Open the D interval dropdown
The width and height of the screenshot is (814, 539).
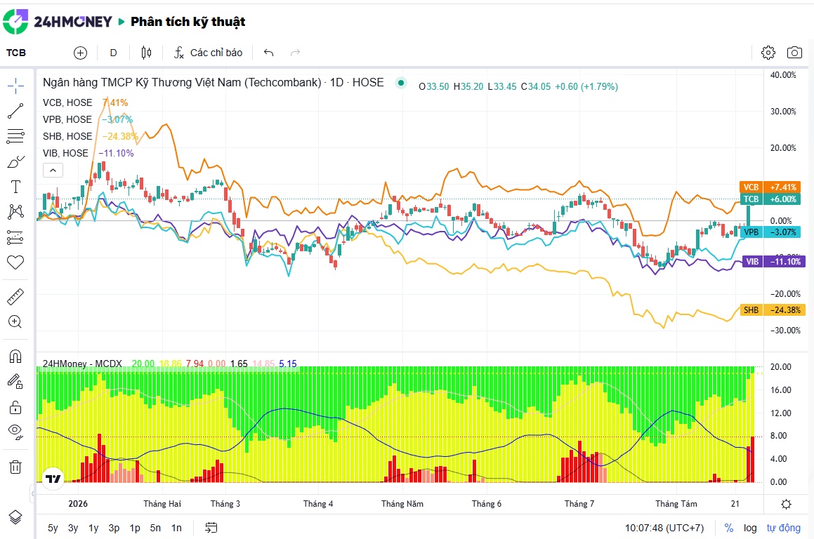113,53
